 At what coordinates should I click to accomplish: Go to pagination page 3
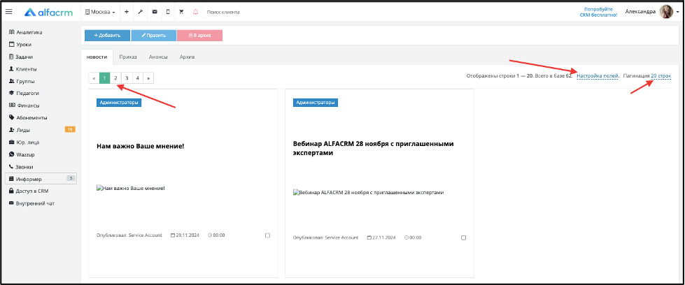point(126,78)
